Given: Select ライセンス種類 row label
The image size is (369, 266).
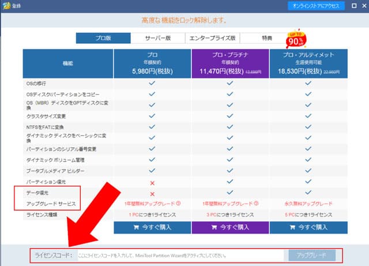Looking at the screenshot, I should 42,215.
